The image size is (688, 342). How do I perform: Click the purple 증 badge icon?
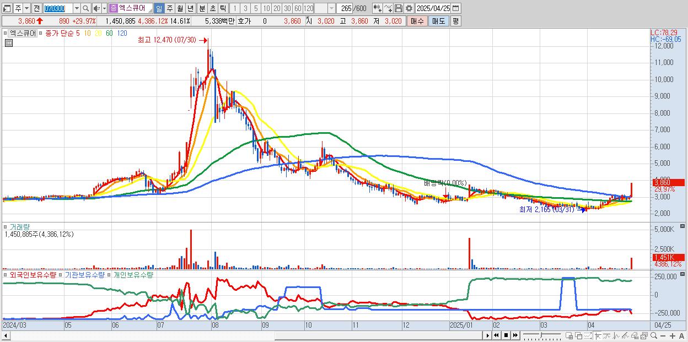coord(113,9)
